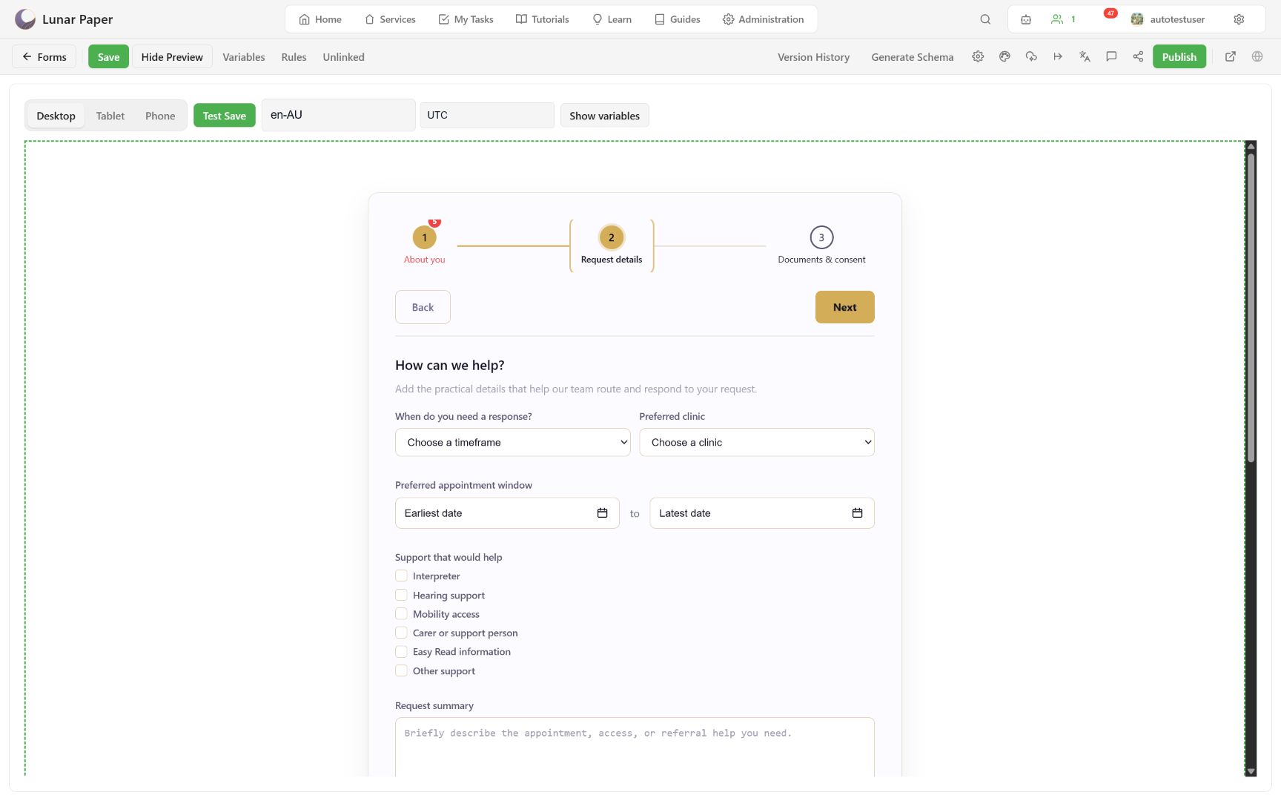The height and width of the screenshot is (801, 1281).
Task: Open calendar icon in Earliest date field
Action: click(x=602, y=513)
